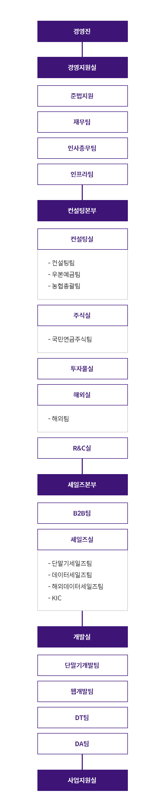Select the 세일즈본부 header

(83, 485)
